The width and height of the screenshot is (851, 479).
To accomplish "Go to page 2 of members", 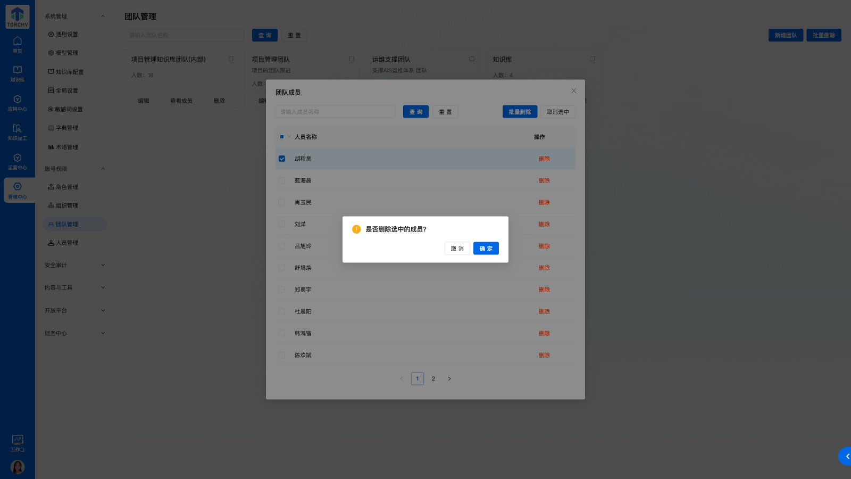I will pyautogui.click(x=433, y=378).
